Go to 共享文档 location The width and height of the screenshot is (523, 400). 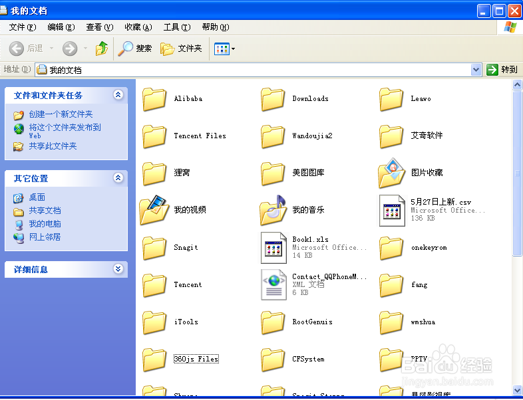[x=45, y=211]
